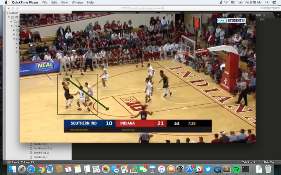Viewport: 281px width, 175px height.
Task: Open the App Store in the Dock
Action: pyautogui.click(x=190, y=169)
